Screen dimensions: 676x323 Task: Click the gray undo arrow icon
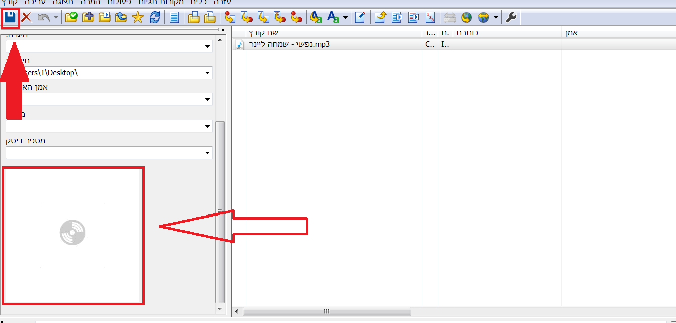44,18
